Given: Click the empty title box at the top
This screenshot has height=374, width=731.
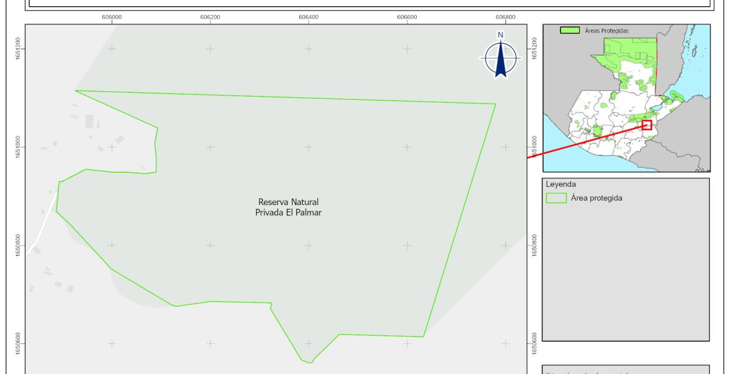Looking at the screenshot, I should point(369,3).
